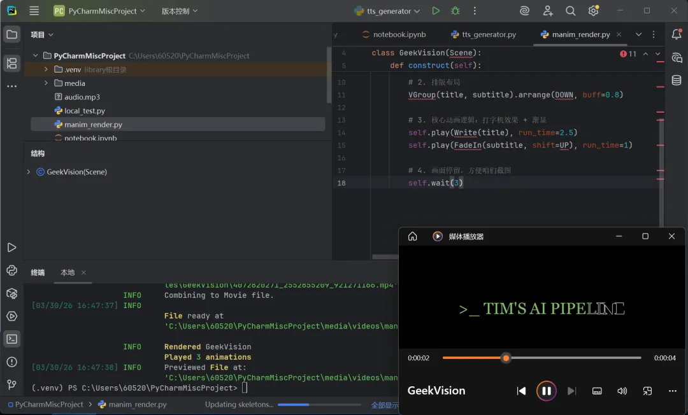Switch to the tts_generator.py editor tab
The height and width of the screenshot is (415, 688).
click(484, 34)
